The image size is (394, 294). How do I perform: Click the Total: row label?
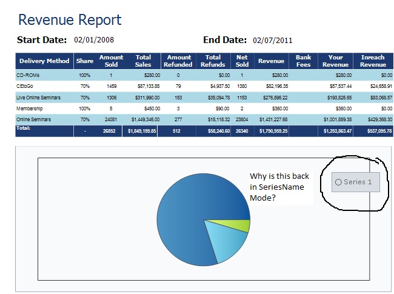click(x=23, y=128)
